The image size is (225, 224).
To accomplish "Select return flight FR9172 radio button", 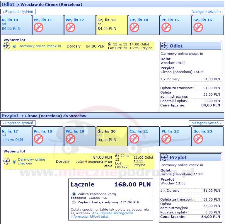I will click(14, 162).
